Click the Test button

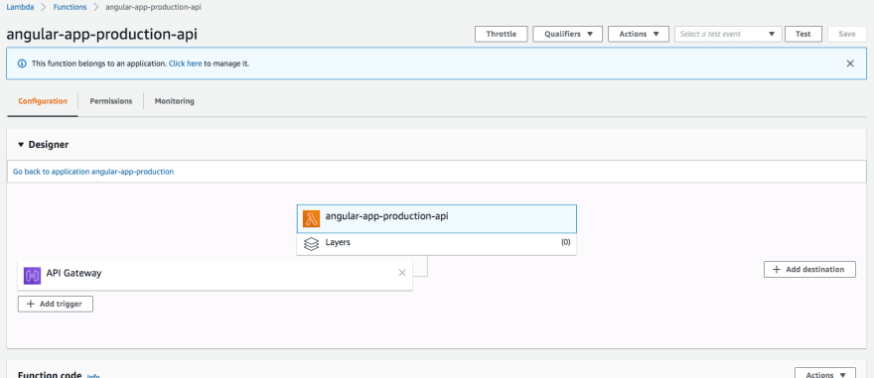pos(803,34)
